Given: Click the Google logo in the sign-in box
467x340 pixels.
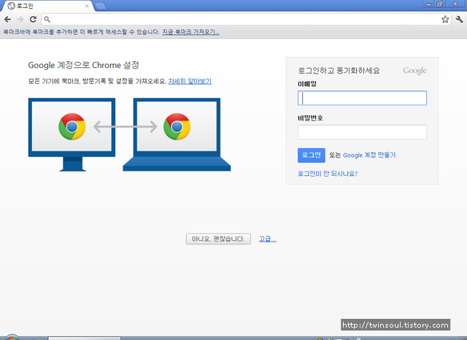Looking at the screenshot, I should 414,71.
